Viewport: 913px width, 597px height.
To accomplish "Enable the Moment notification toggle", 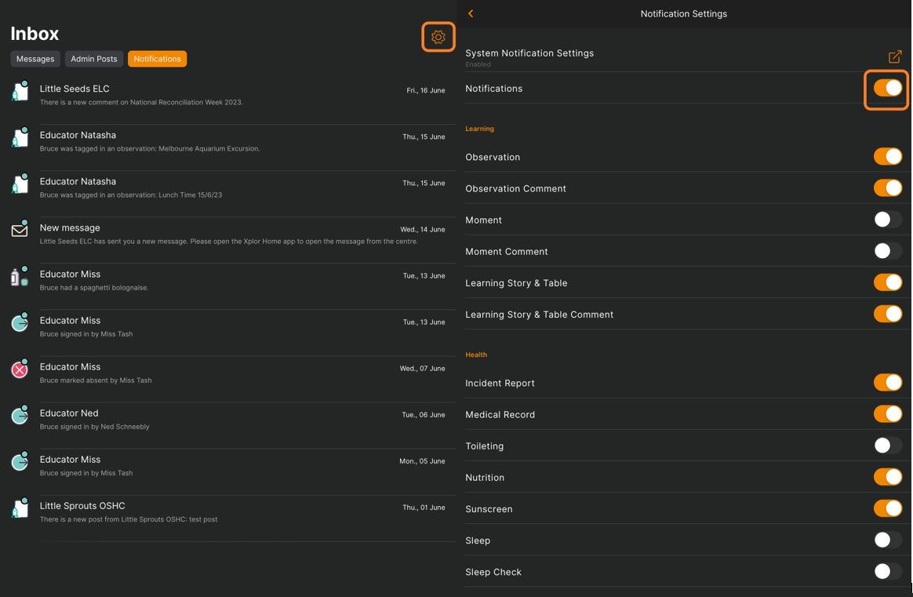I will pyautogui.click(x=887, y=220).
